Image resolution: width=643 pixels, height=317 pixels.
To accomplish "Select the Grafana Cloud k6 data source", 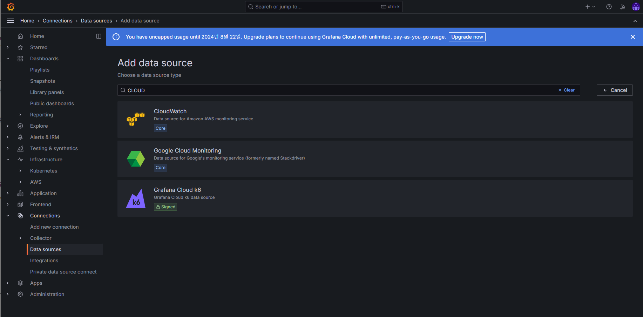I will [x=375, y=198].
